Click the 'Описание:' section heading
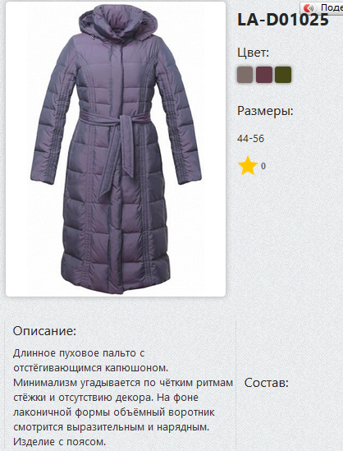This screenshot has width=343, height=451. pyautogui.click(x=44, y=331)
